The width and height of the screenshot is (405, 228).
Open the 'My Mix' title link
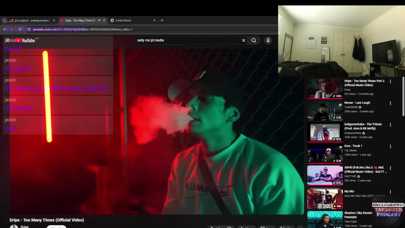[x=349, y=191]
